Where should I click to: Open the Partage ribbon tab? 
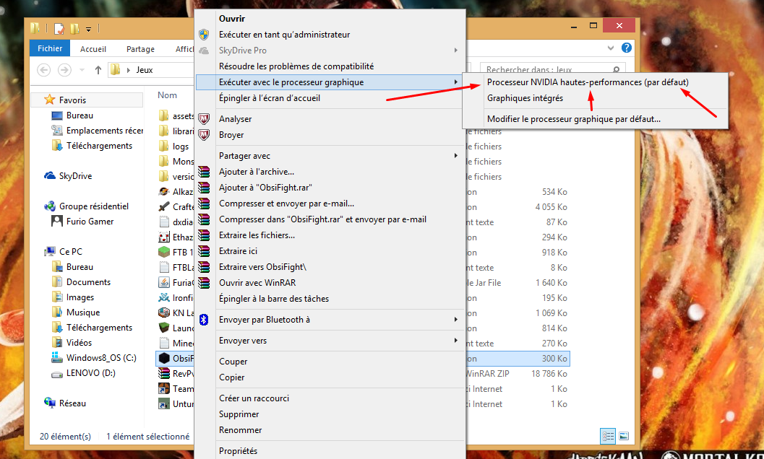click(x=140, y=48)
